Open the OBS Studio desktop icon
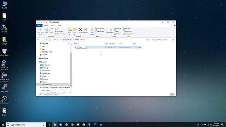The height and width of the screenshot is (127, 226). 4,100
